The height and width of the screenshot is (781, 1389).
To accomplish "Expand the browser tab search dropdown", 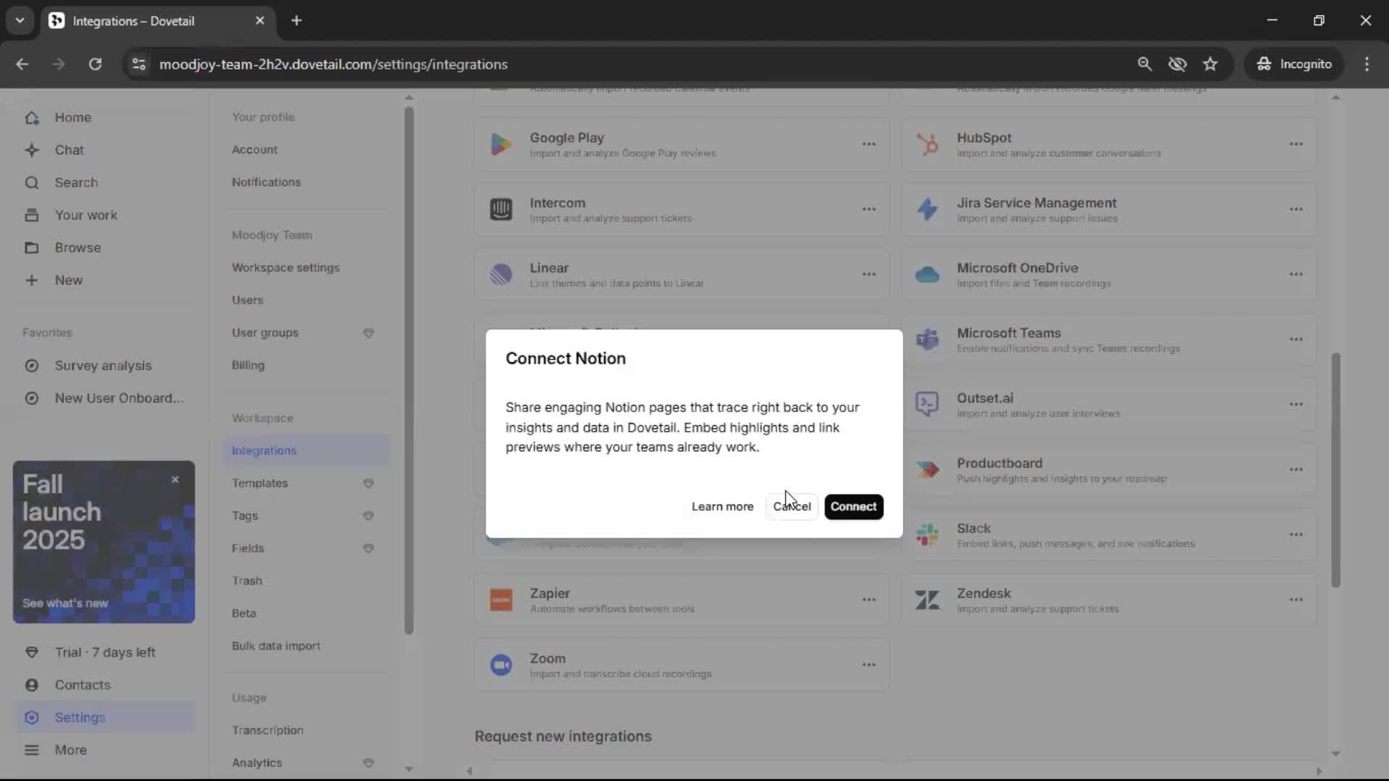I will [20, 20].
